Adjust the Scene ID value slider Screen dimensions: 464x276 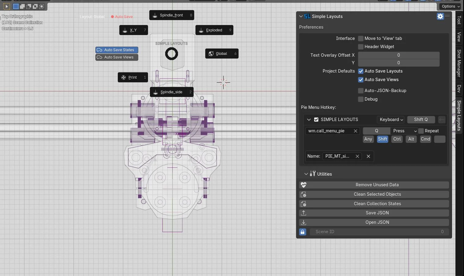click(379, 232)
